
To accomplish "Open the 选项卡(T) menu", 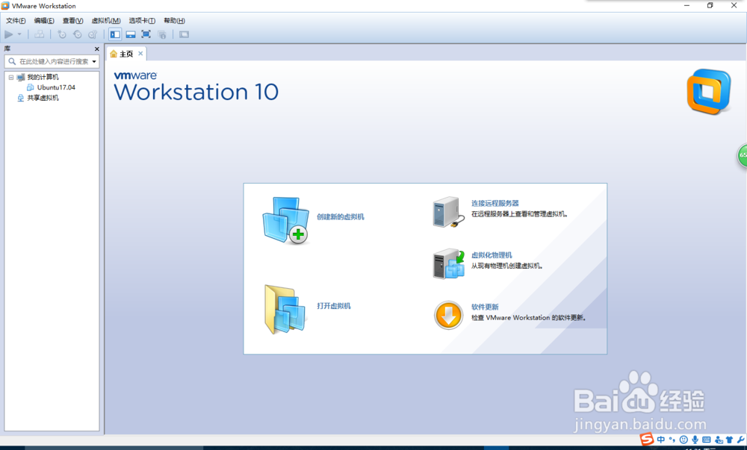I will pyautogui.click(x=142, y=20).
